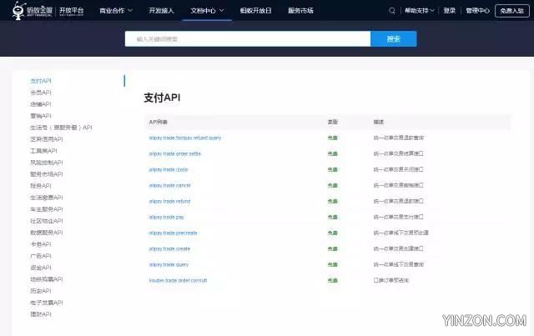Go to 地铁购票API category
The width and height of the screenshot is (534, 336).
[47, 279]
